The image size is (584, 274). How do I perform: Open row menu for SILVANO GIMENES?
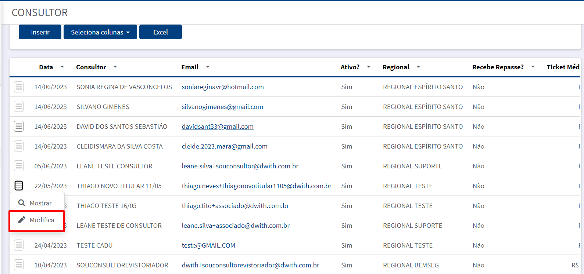[x=19, y=107]
